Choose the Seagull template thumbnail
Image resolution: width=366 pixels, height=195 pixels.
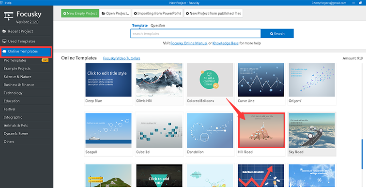(x=108, y=130)
